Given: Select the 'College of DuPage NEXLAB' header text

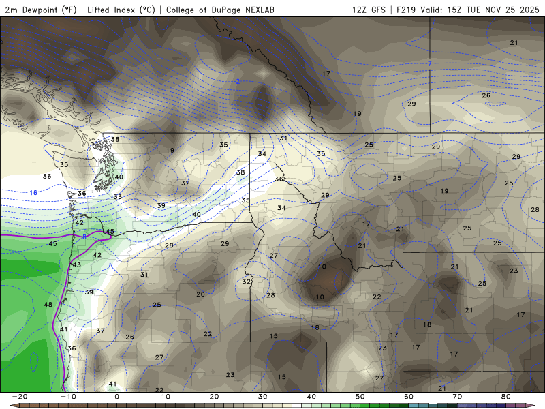Looking at the screenshot, I should pos(220,10).
